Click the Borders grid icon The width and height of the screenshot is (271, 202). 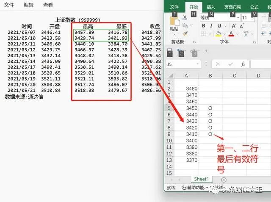203,33
